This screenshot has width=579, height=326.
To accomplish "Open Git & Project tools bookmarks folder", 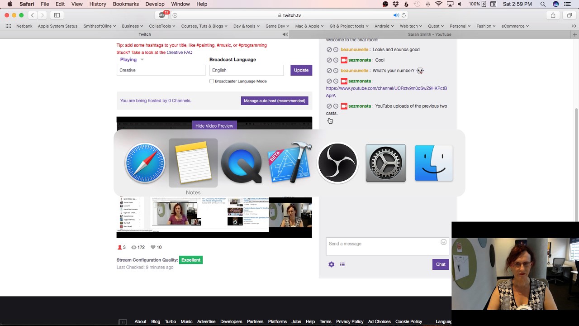I will pyautogui.click(x=350, y=26).
